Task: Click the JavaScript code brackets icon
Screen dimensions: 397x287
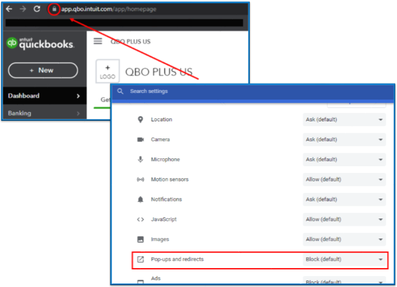Action: pos(141,219)
